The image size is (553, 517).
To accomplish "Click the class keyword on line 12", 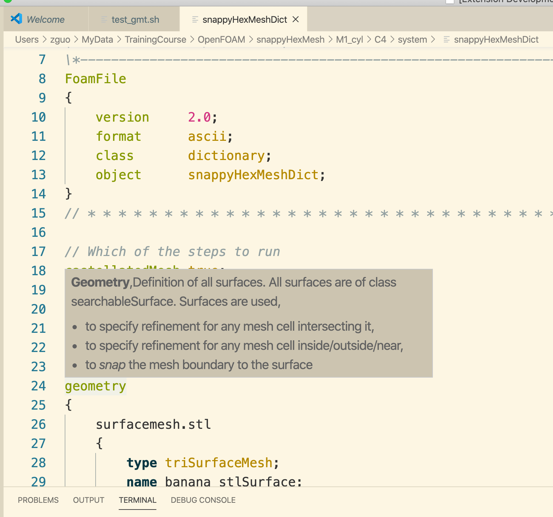I will (x=114, y=155).
